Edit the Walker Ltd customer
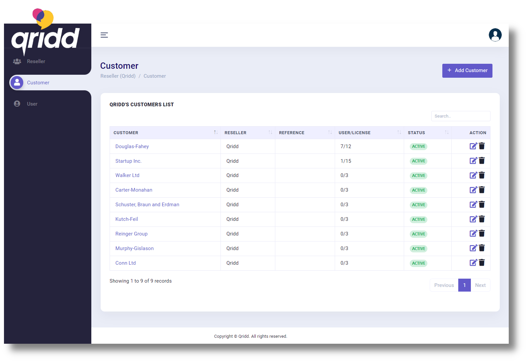Image resolution: width=526 pixels, height=361 pixels. 473,175
